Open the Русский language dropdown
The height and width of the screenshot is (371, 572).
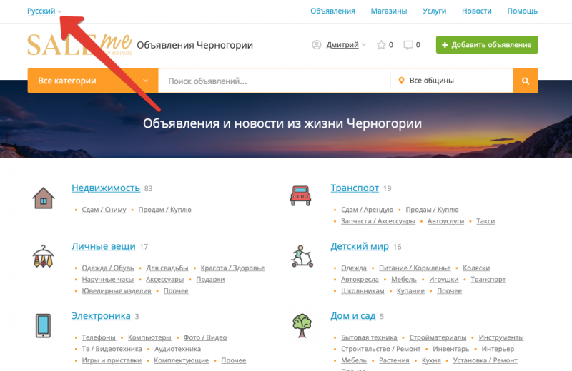(44, 11)
